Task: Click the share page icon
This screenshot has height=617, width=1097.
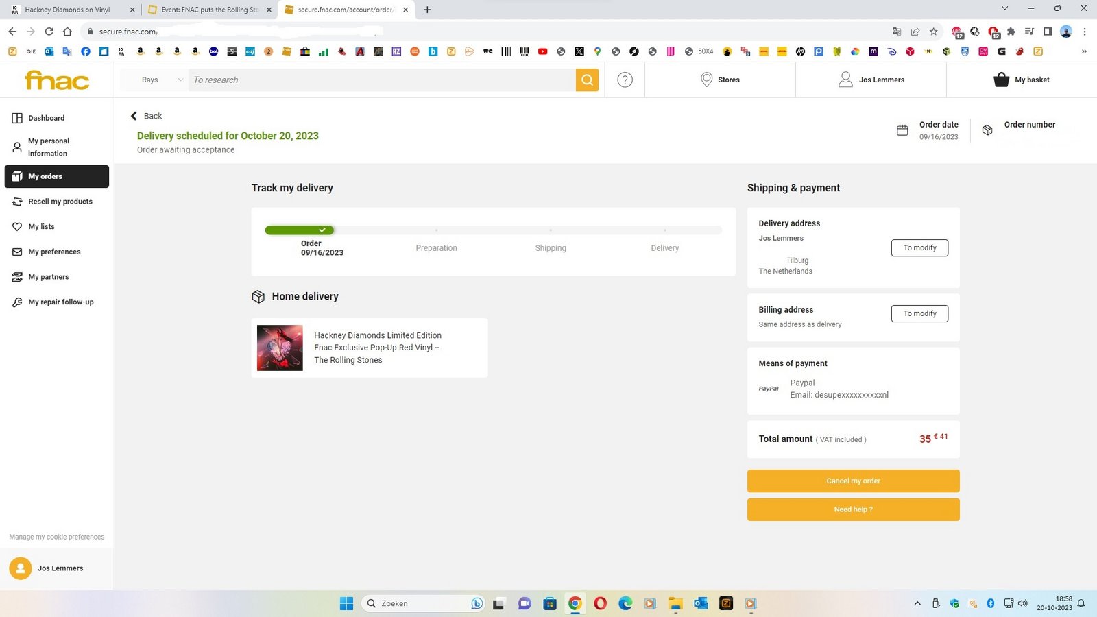Action: [x=915, y=32]
